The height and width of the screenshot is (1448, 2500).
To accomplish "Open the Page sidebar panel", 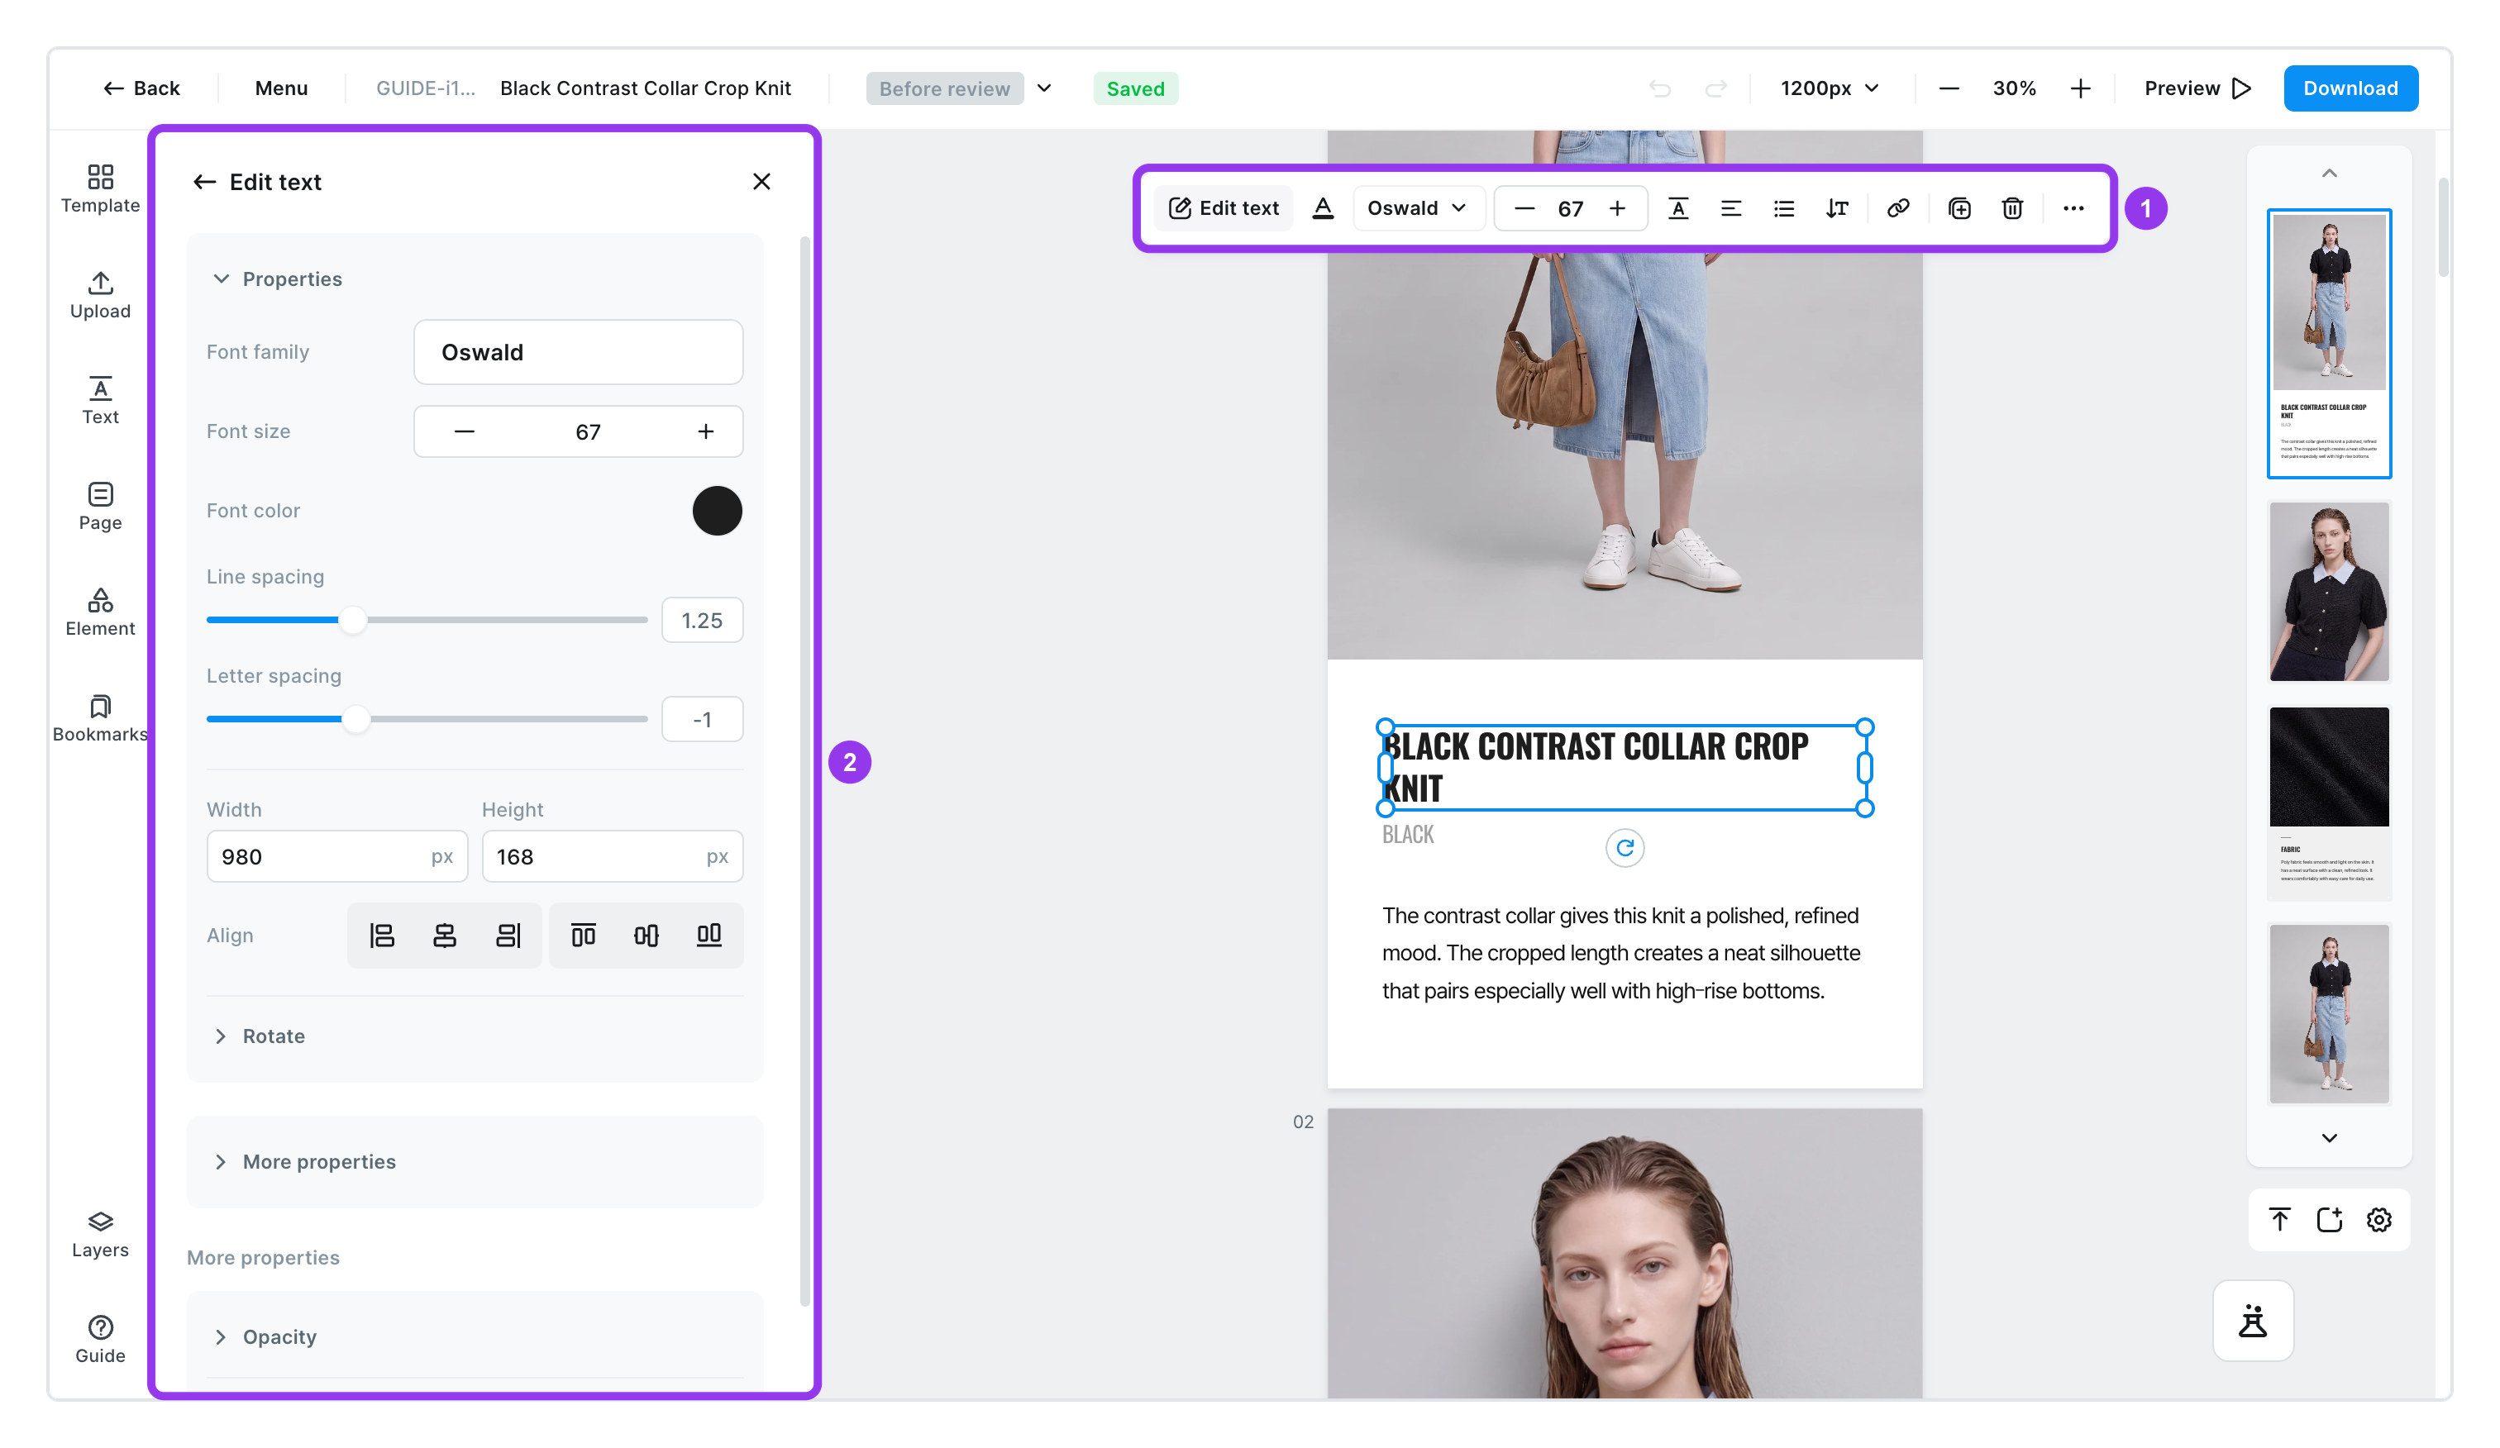I will coord(100,507).
